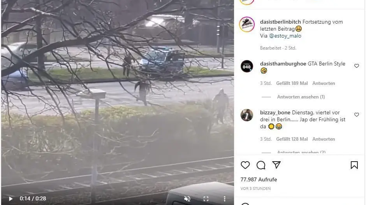Like bizzay_bone's comment

(x=356, y=115)
